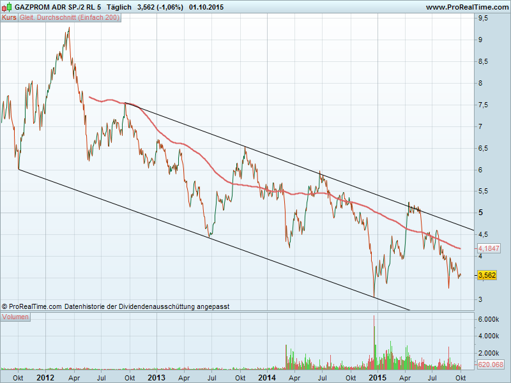Click the ProRealTime.com copyright notice text

pos(115,306)
